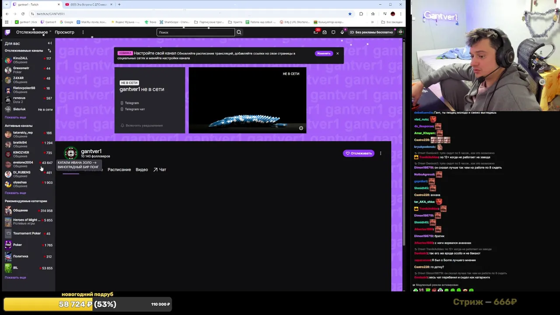Open DI_RUBENS channel in sidebar
Screen dimensions: 560x315
(x=28, y=174)
